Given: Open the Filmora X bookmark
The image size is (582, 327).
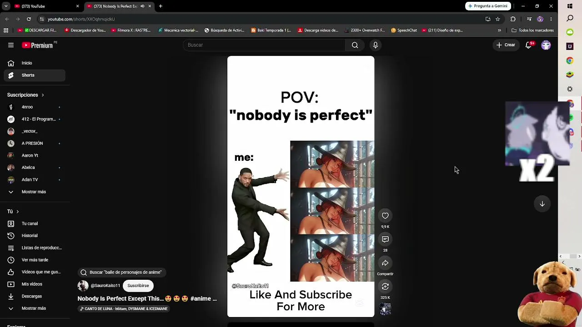Looking at the screenshot, I should (131, 30).
